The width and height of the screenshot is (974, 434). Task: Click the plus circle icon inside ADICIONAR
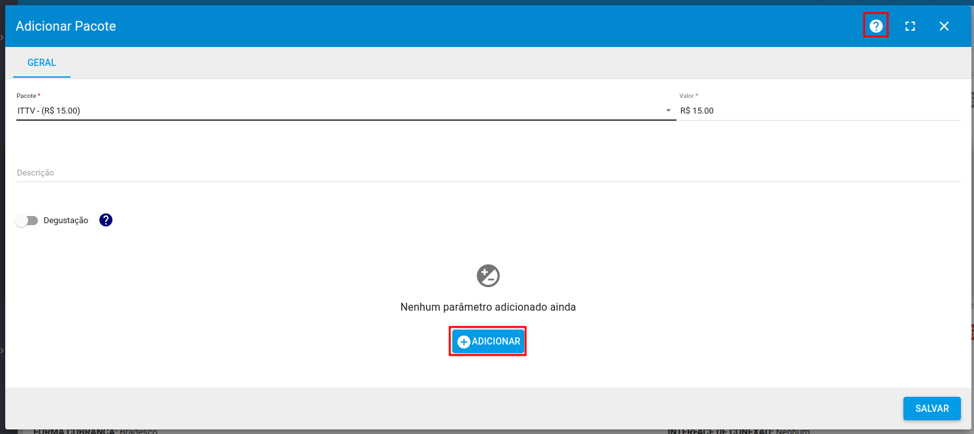point(463,342)
